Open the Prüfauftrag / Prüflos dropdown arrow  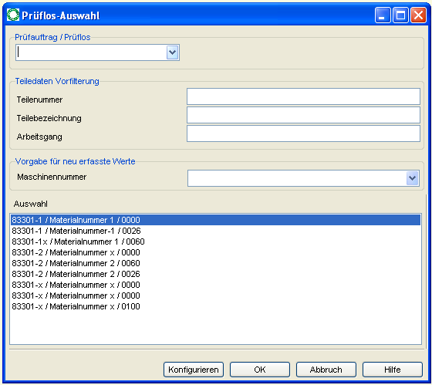(173, 52)
